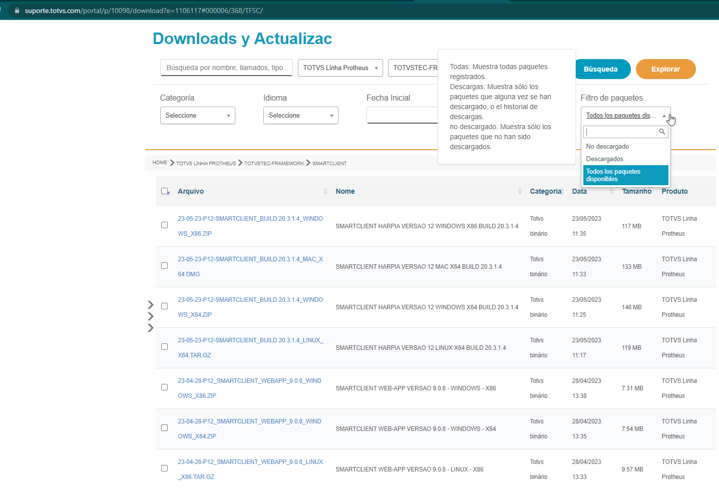Select 'Todos los paquetes disponibles' option
The image size is (719, 489).
pyautogui.click(x=625, y=175)
